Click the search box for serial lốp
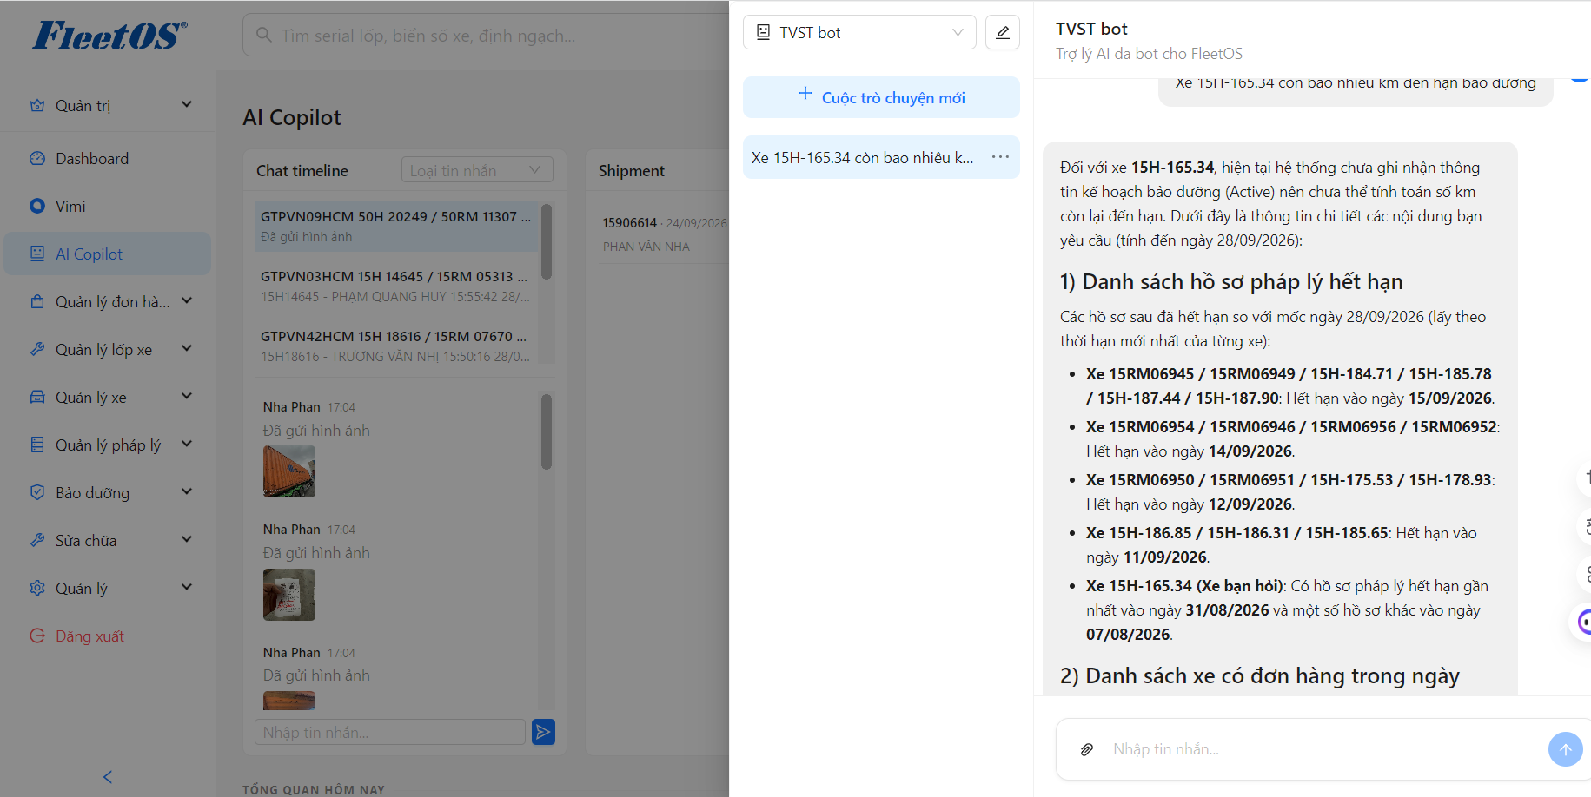 coord(487,35)
